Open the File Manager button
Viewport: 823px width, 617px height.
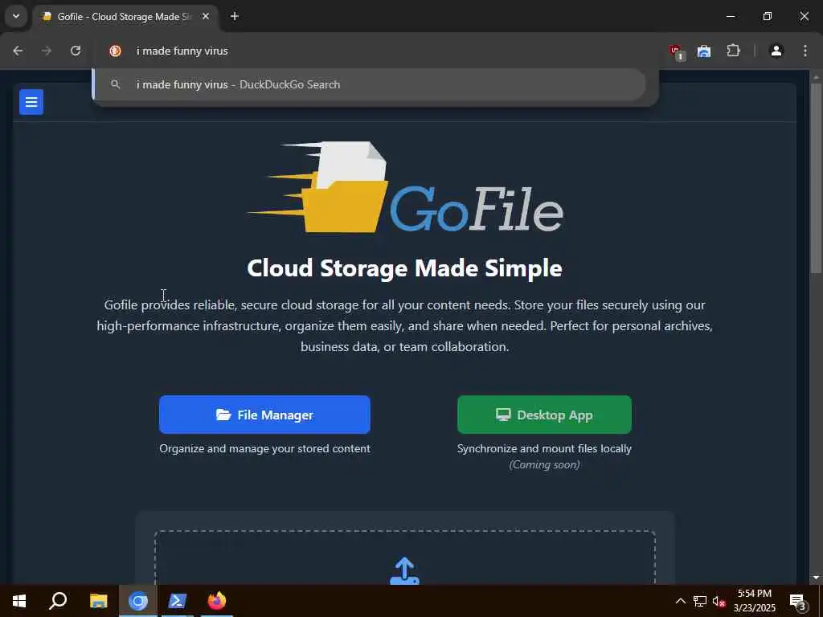point(264,415)
